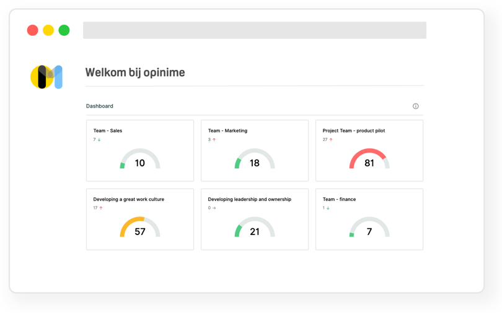Click the browser address bar
The height and width of the screenshot is (313, 502).
(254, 30)
